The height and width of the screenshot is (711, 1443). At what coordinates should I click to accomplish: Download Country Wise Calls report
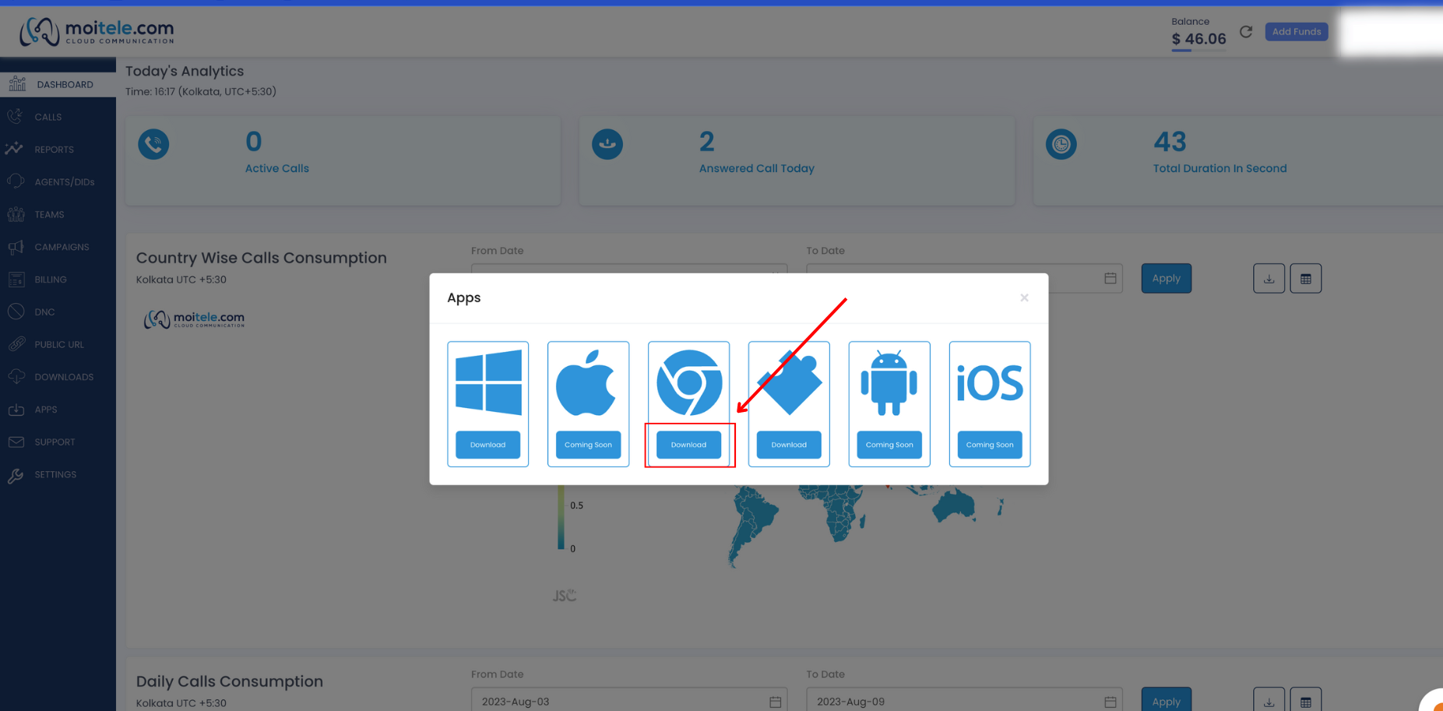(1269, 278)
